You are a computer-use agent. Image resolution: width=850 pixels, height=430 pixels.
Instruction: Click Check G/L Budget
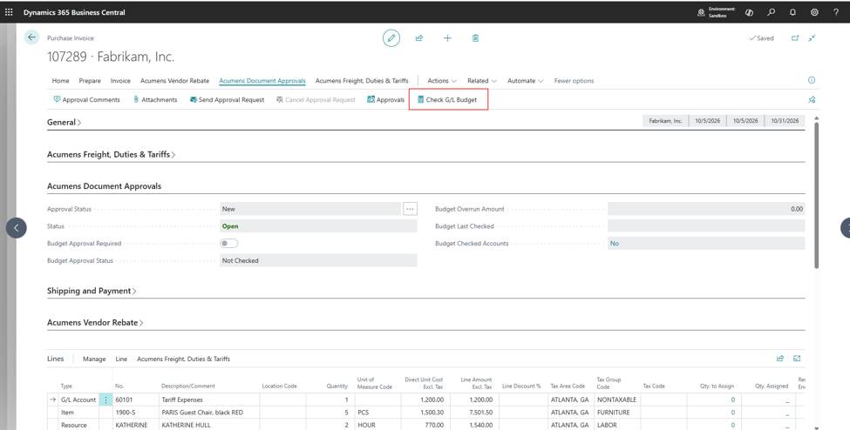447,99
